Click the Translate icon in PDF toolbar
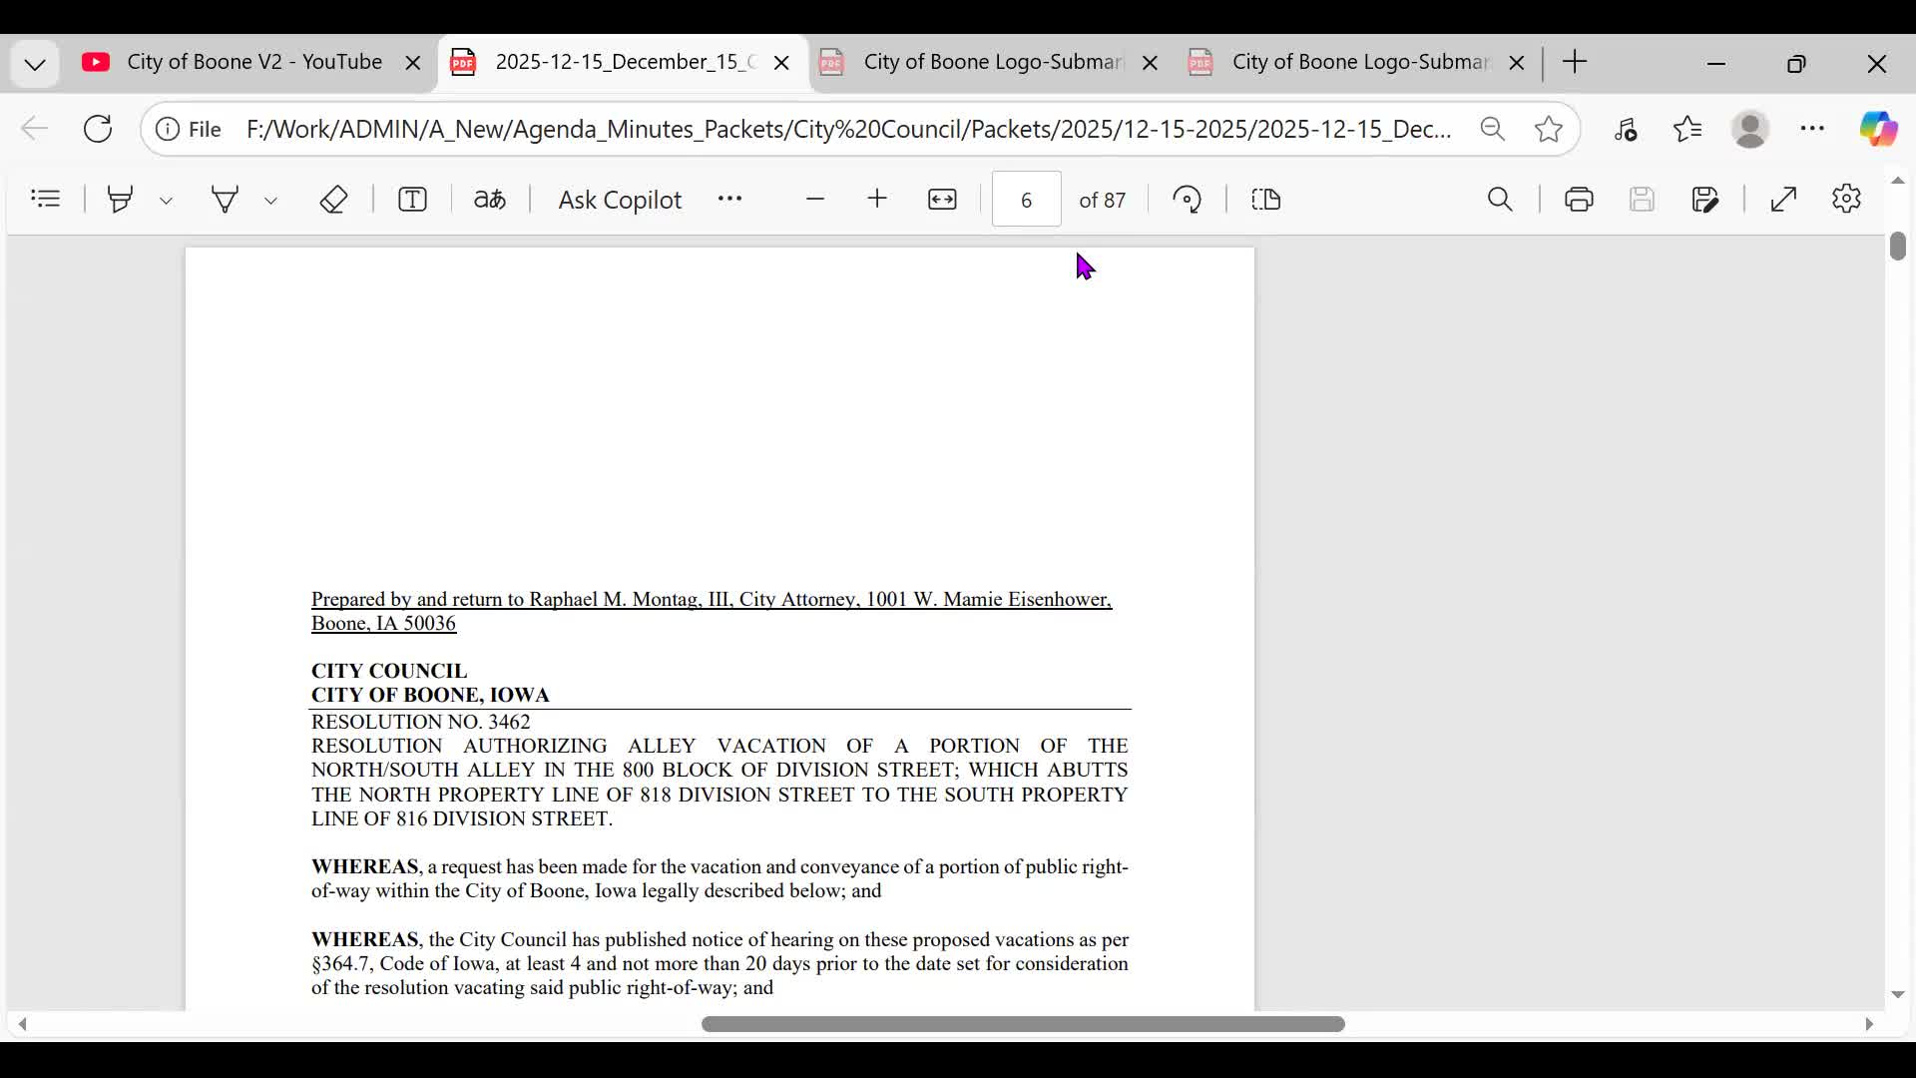 [489, 200]
